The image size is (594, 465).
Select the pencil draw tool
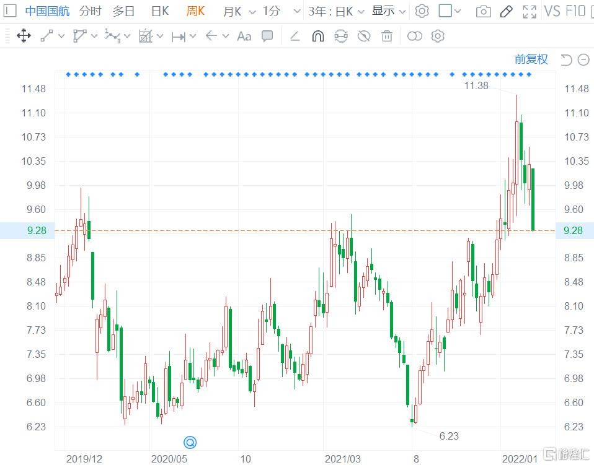506,11
